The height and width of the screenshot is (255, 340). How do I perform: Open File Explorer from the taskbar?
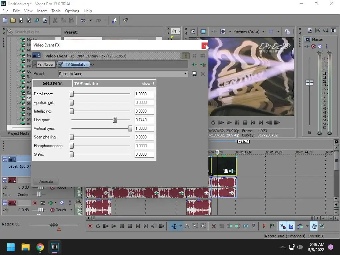25,247
